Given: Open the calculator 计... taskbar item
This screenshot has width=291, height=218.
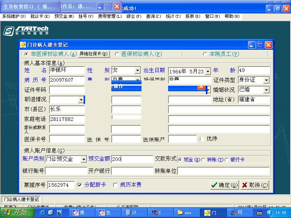Looking at the screenshot, I should (134, 213).
